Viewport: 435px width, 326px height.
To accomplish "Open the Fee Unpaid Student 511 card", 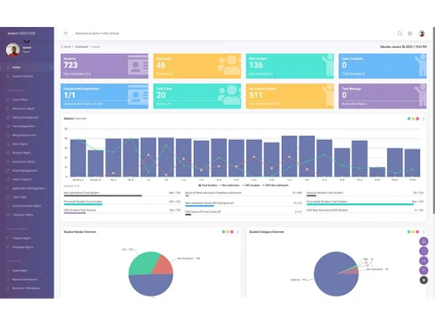I will (290, 96).
